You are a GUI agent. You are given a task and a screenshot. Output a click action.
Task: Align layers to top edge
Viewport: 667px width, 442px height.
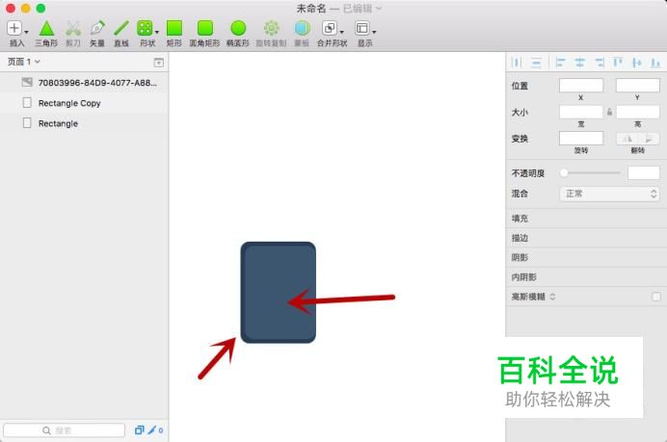tap(618, 63)
